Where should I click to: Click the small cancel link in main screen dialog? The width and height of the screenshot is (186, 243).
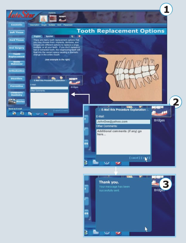point(57,111)
